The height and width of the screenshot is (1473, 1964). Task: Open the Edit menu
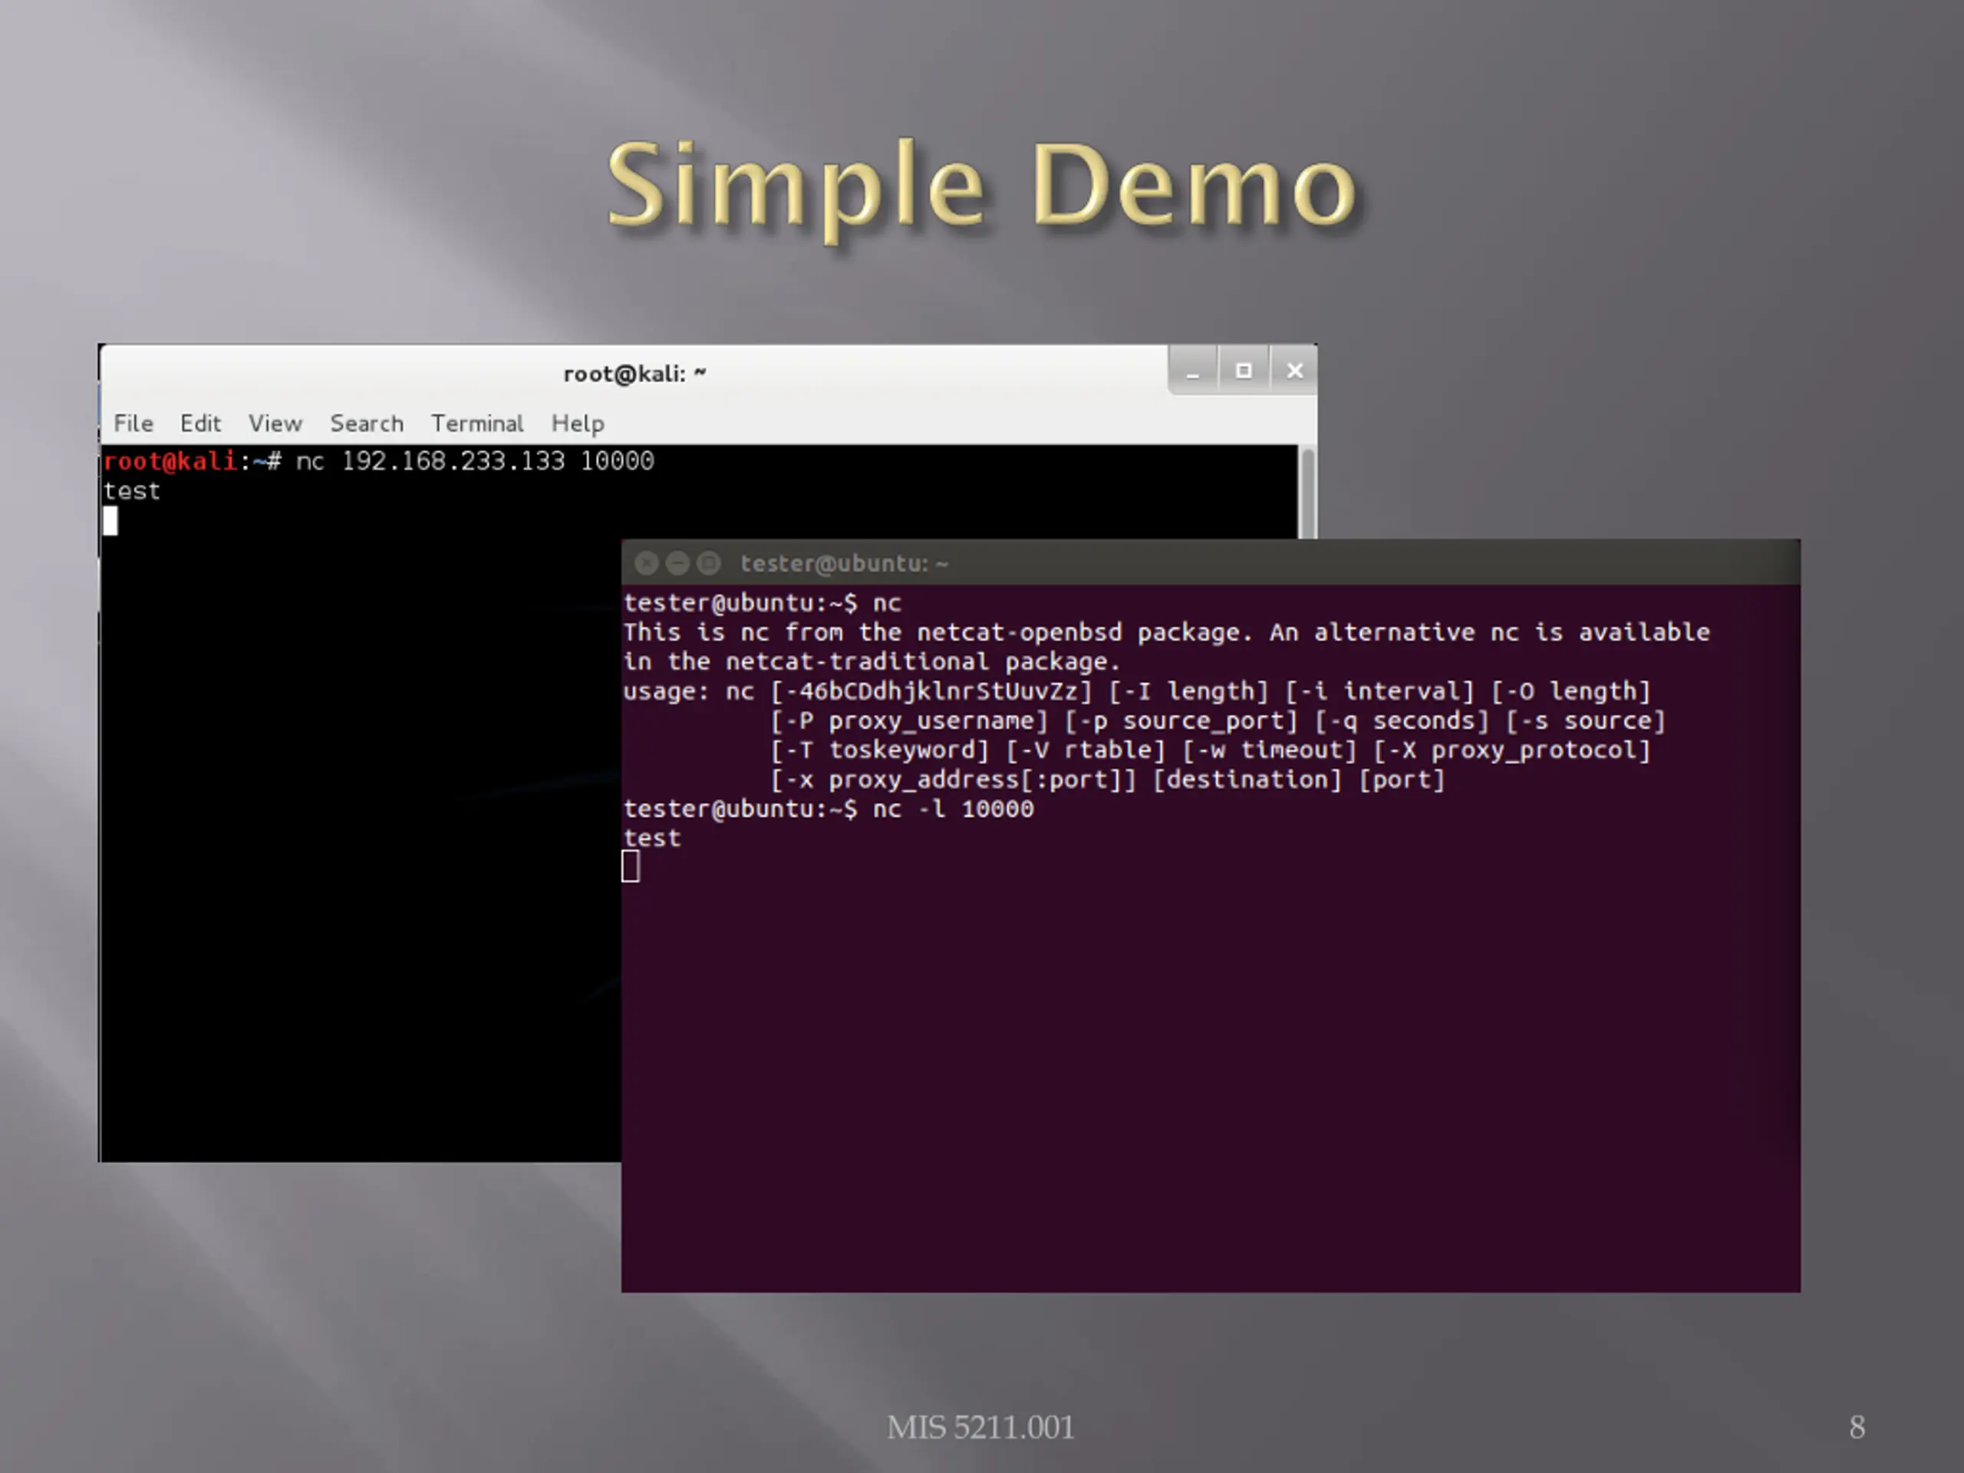[201, 423]
